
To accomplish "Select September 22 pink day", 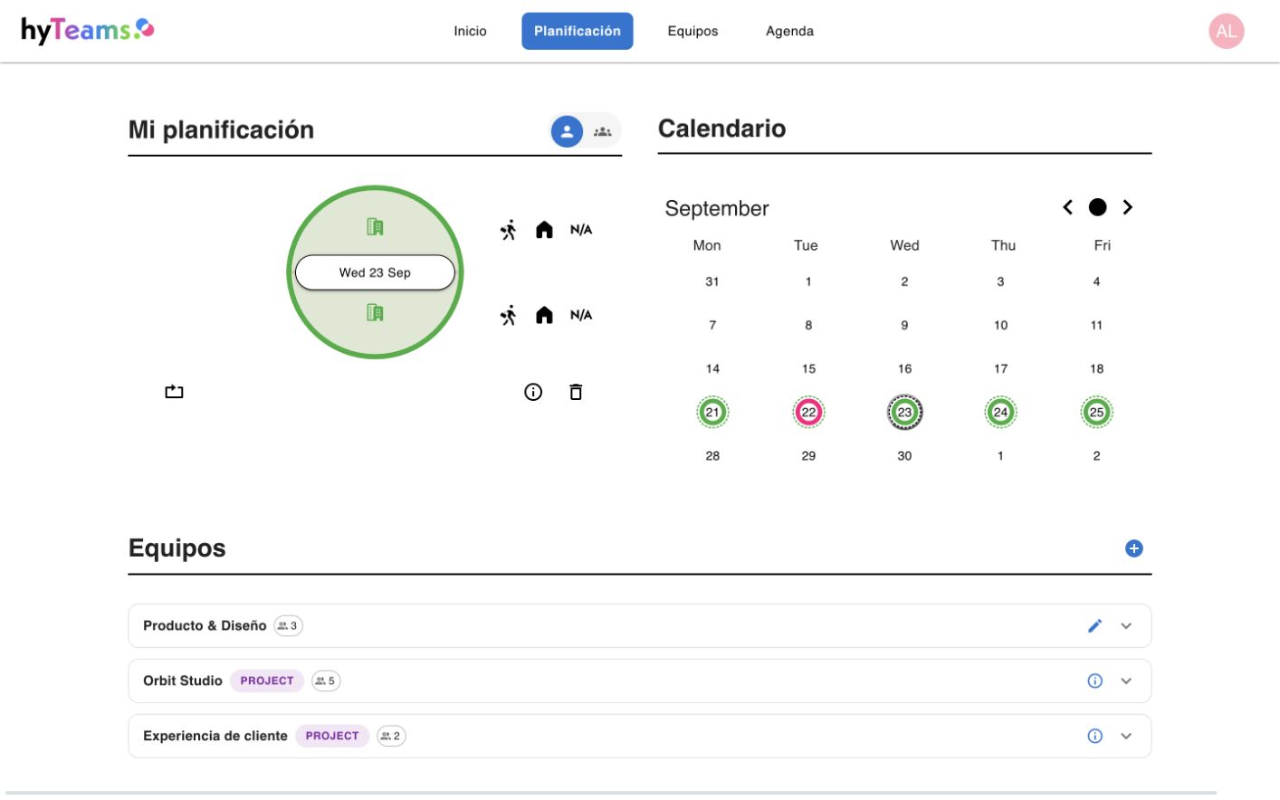I will click(x=808, y=412).
